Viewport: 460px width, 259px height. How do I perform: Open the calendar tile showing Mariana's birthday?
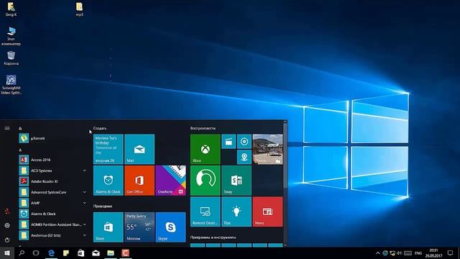click(109, 149)
